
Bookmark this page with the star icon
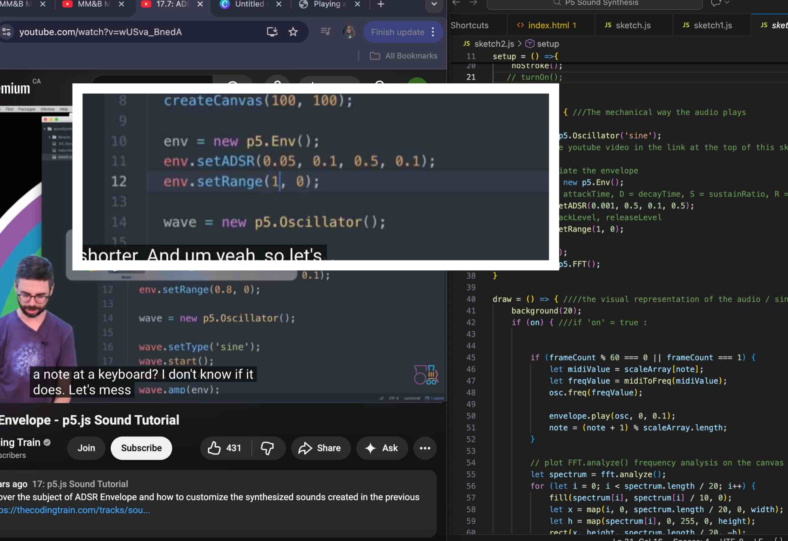[293, 32]
